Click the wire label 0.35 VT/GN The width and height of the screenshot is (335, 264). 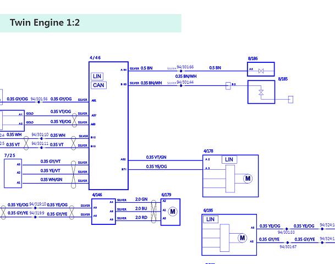pos(156,157)
